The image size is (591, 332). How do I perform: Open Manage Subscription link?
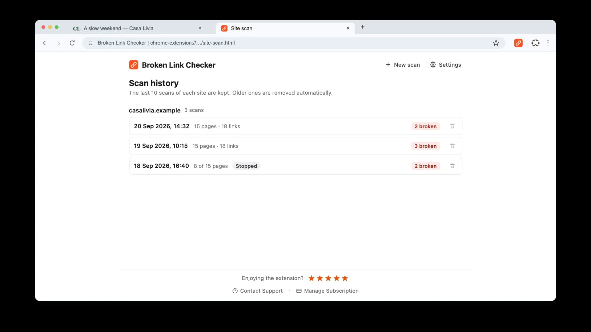[x=328, y=291]
